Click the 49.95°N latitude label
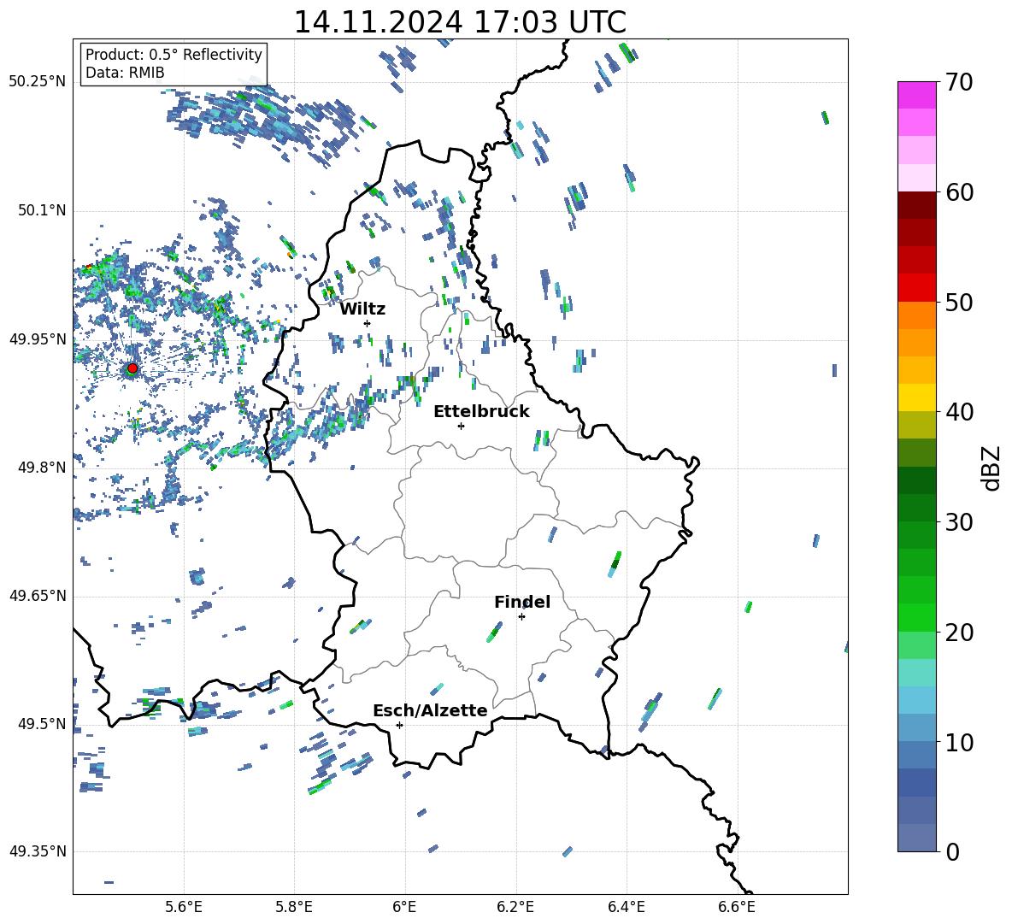This screenshot has width=1012, height=924. click(x=38, y=339)
